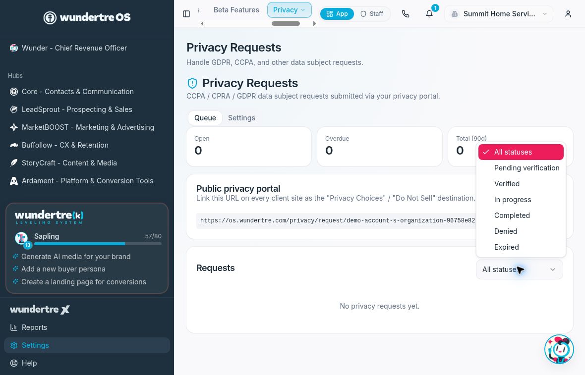Click the Privacy Requests shield icon
Screen dimensions: 585x375
click(x=192, y=83)
